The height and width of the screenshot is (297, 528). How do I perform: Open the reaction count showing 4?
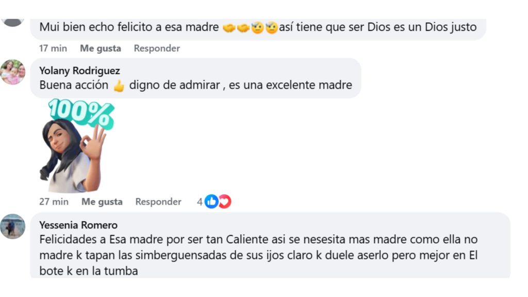click(x=199, y=202)
